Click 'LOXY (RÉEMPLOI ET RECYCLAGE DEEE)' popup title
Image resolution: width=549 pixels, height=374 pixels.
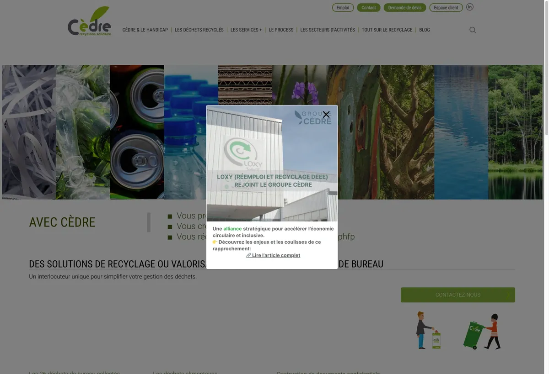(x=272, y=177)
